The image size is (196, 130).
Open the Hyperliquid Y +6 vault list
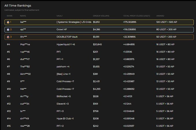pos(66,44)
